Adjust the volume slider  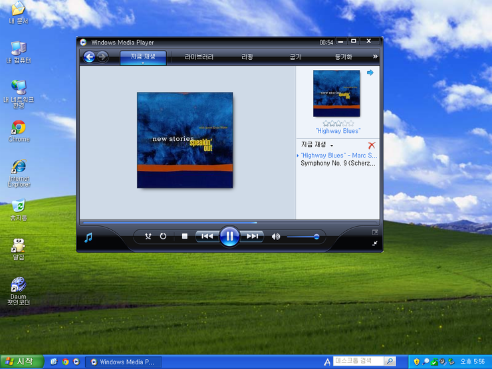click(303, 237)
